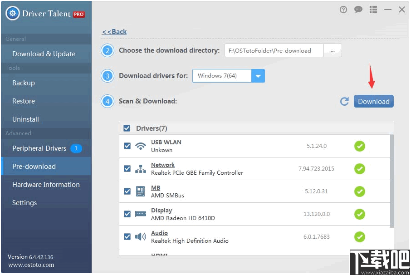Click the Audio speaker icon

(141, 237)
